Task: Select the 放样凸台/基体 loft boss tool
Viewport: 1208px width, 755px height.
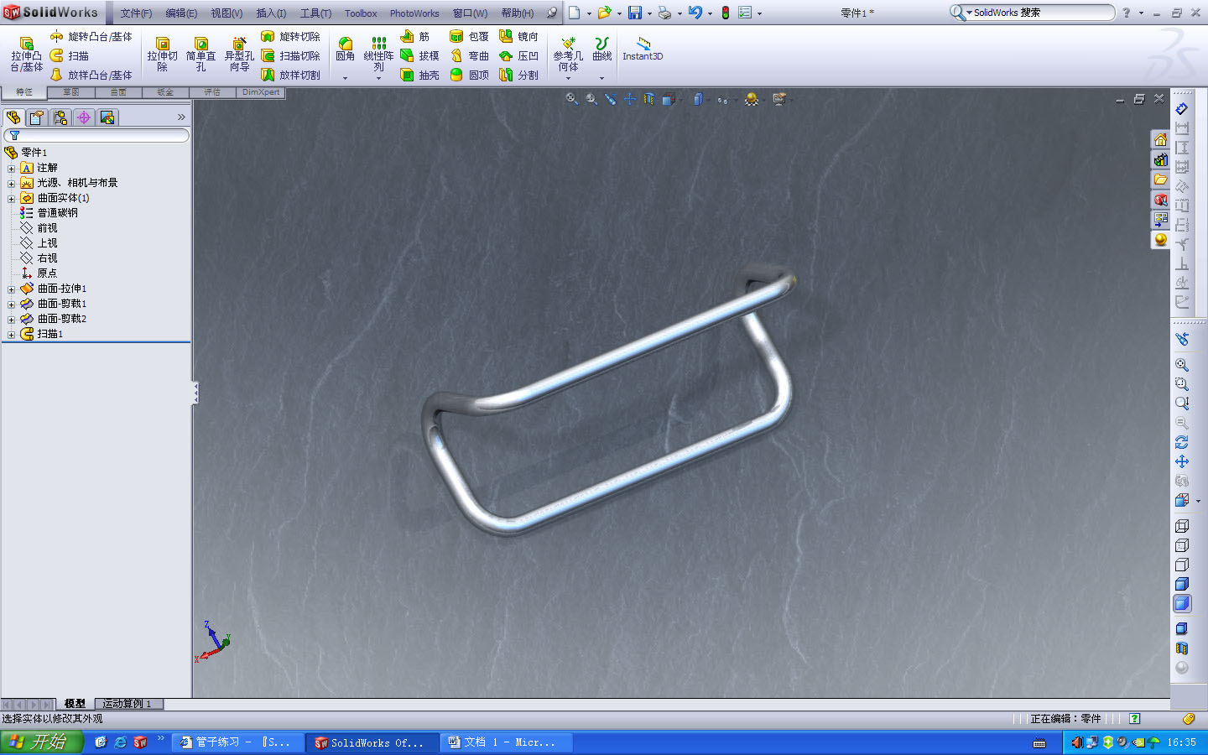Action: click(x=91, y=75)
